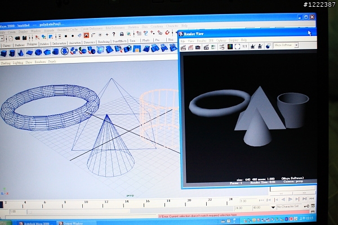Switch to the Animation shelf tab

(75, 43)
